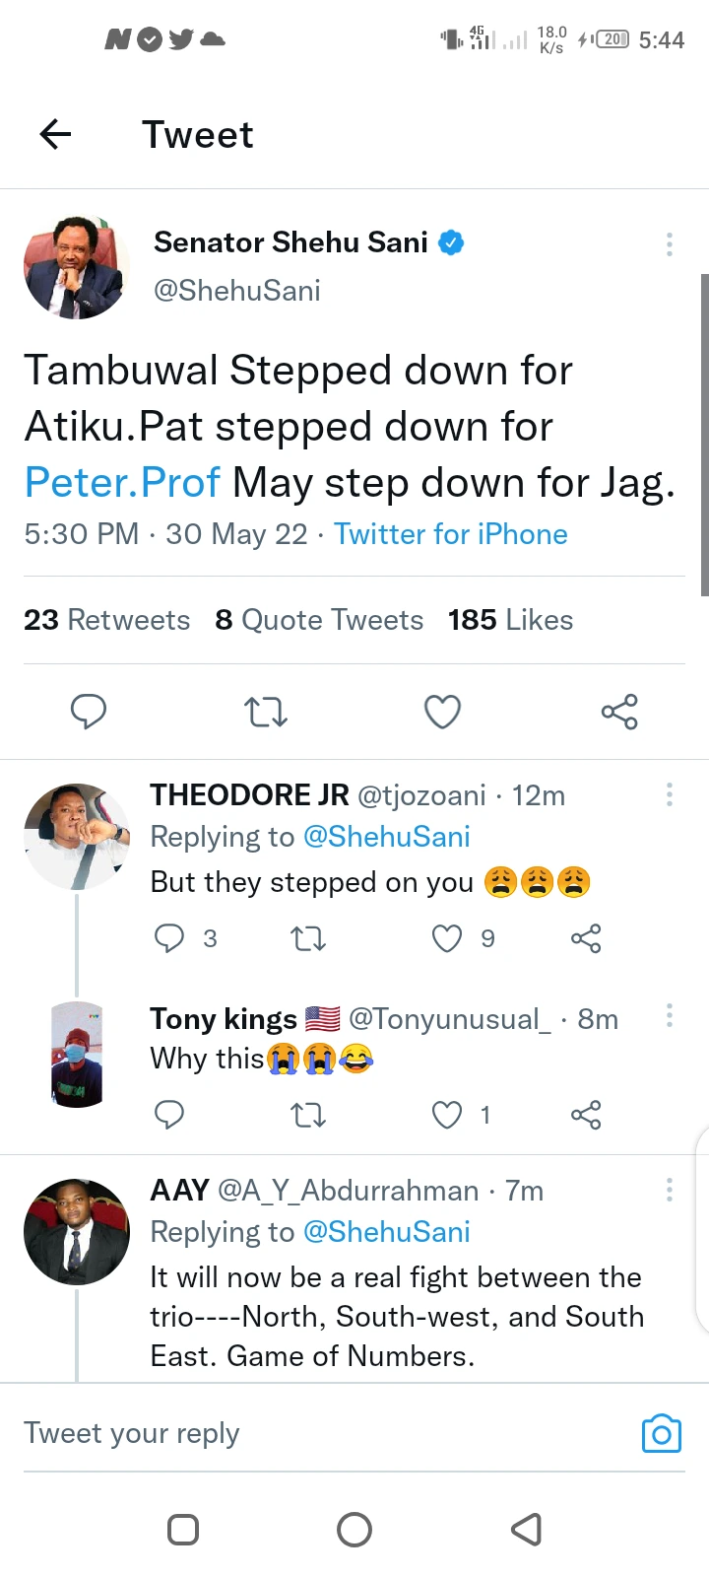Retweet the main Shehu Sani tweet
Screen dimensions: 709x1577
click(x=266, y=711)
